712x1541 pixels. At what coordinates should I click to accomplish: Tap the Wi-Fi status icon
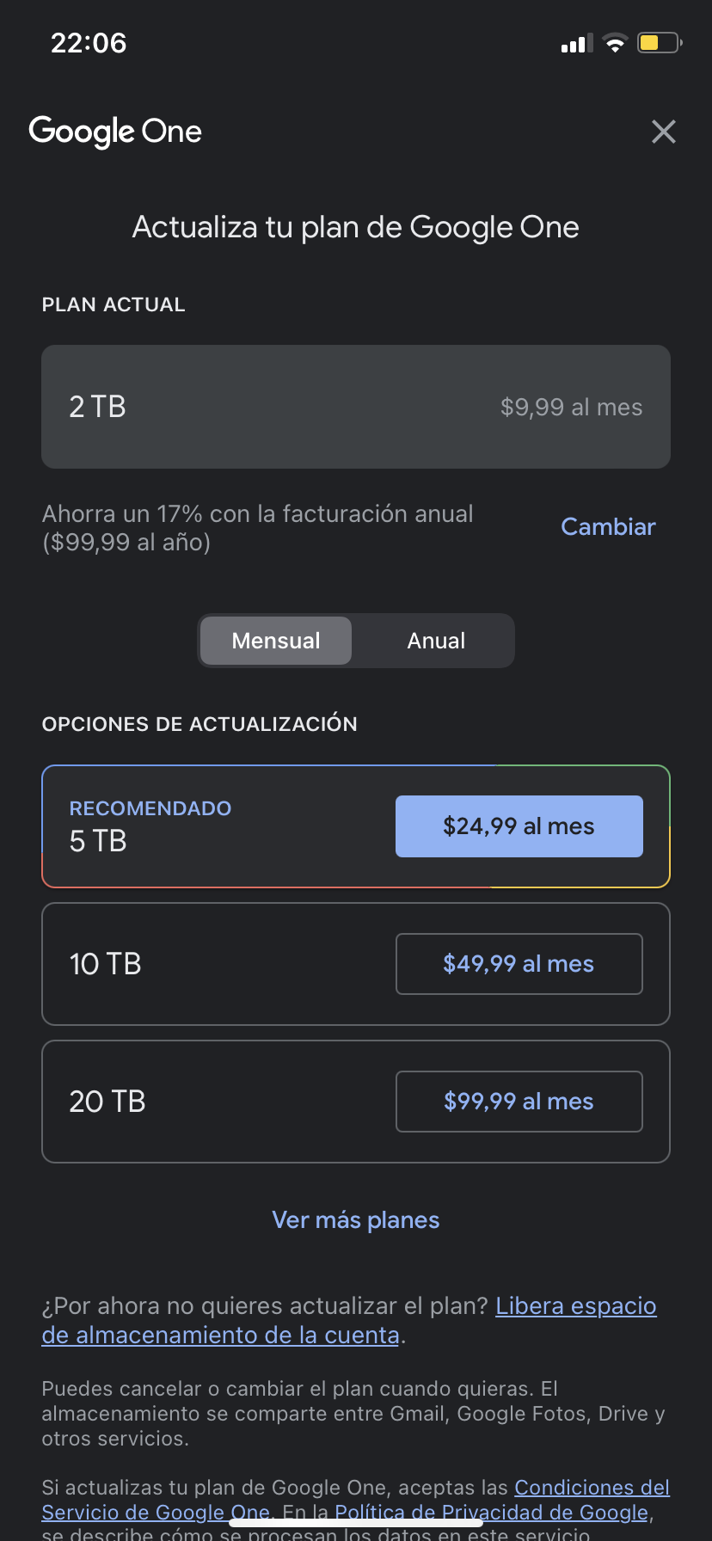[x=615, y=43]
